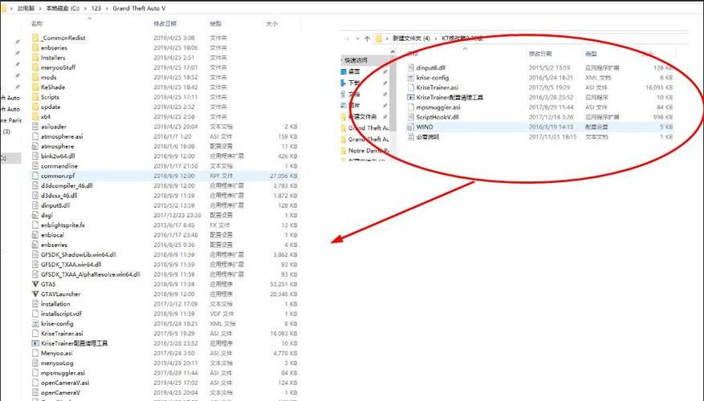This screenshot has height=401, width=704.
Task: Select Desktop in right window sidebar
Action: point(354,71)
